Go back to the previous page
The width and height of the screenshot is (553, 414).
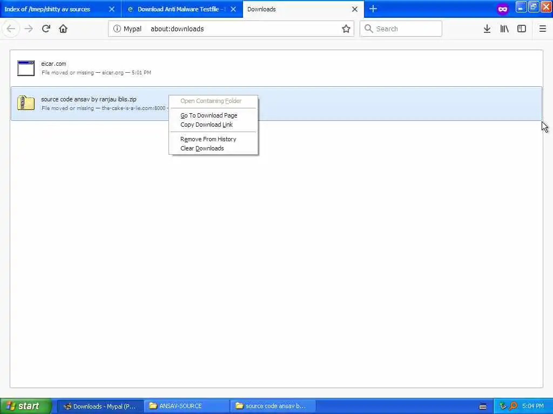[11, 29]
